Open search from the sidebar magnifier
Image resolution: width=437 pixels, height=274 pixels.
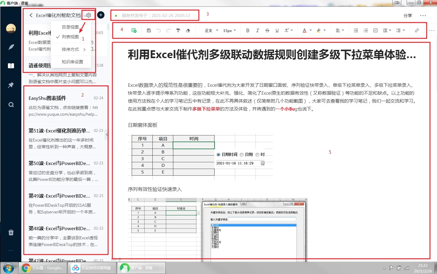(11, 105)
